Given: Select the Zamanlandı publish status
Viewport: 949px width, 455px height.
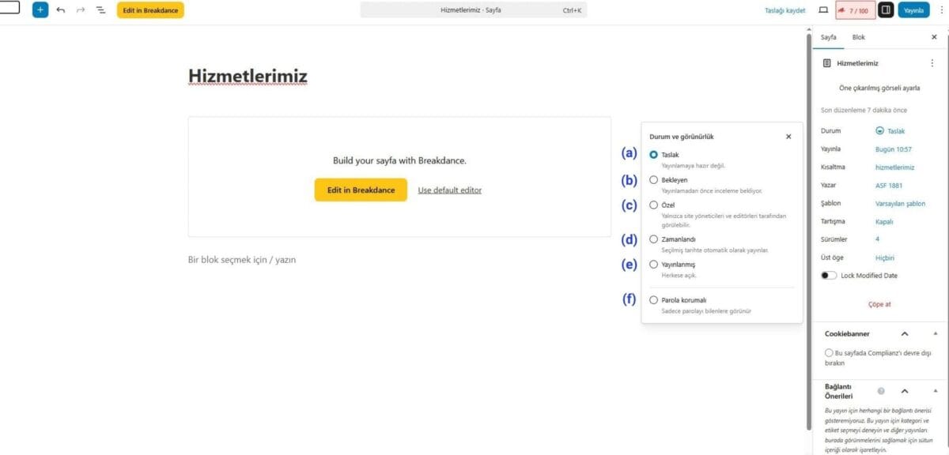Looking at the screenshot, I should 654,239.
